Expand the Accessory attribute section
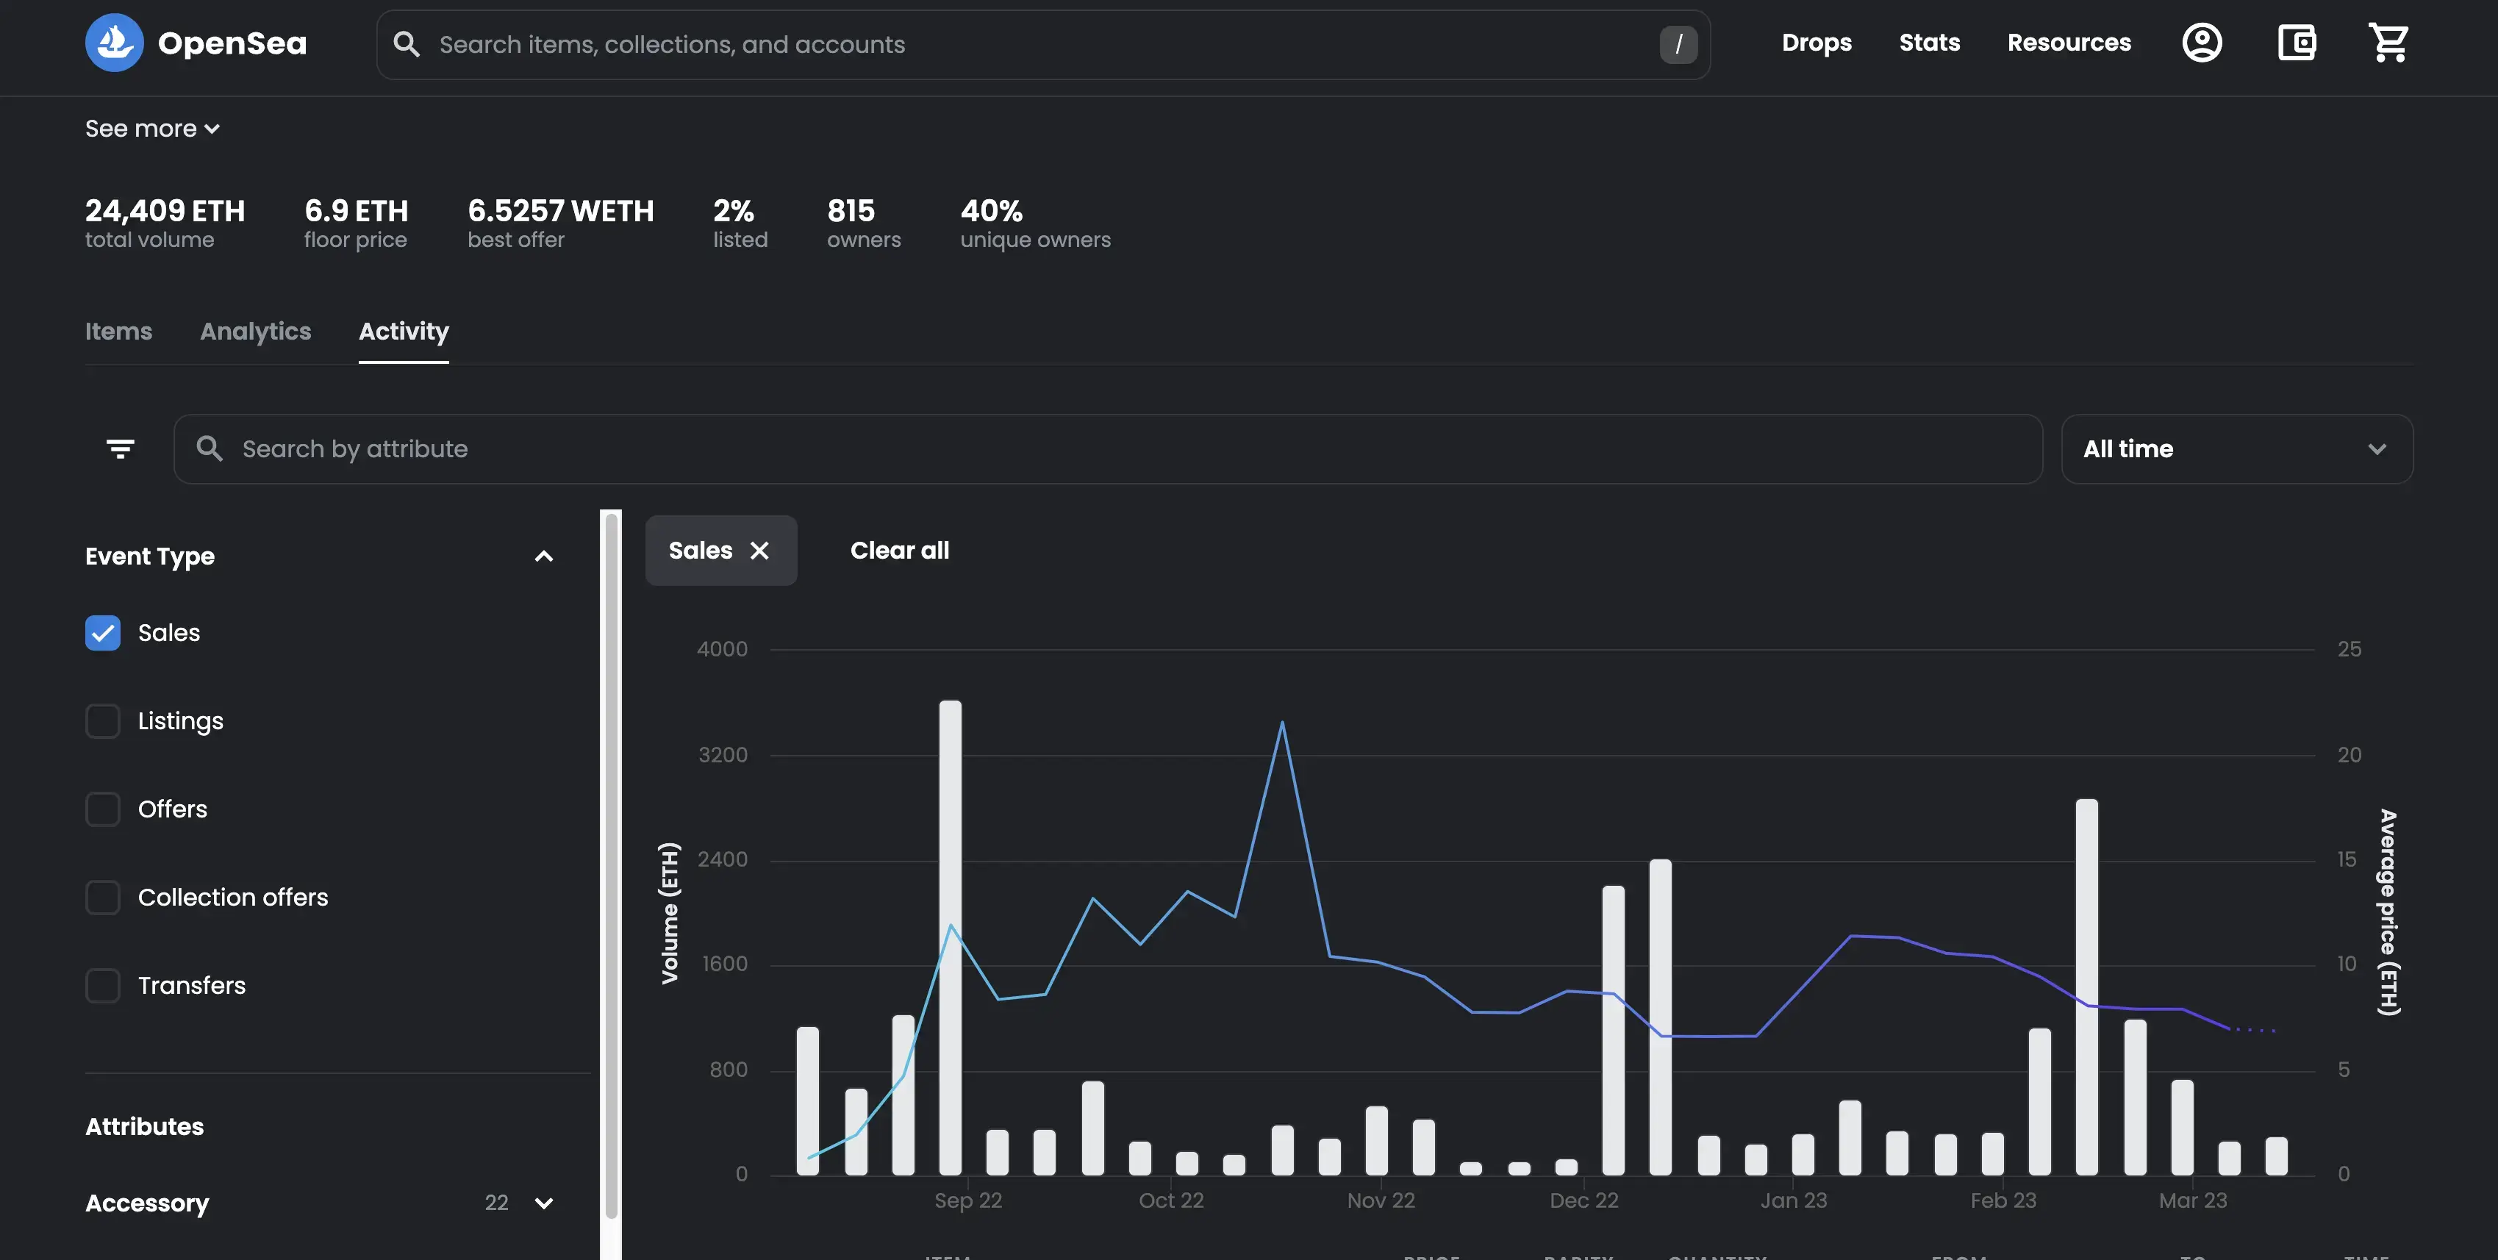This screenshot has height=1260, width=2498. (x=543, y=1203)
